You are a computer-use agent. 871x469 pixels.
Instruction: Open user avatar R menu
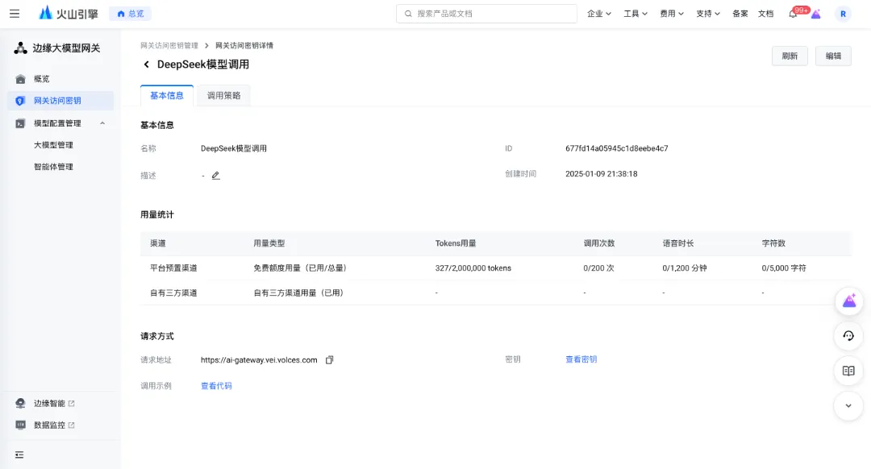(x=843, y=14)
